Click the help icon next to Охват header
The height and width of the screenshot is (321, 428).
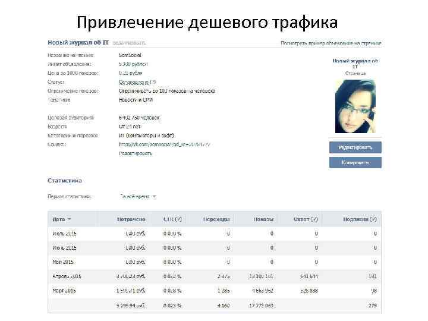(314, 219)
